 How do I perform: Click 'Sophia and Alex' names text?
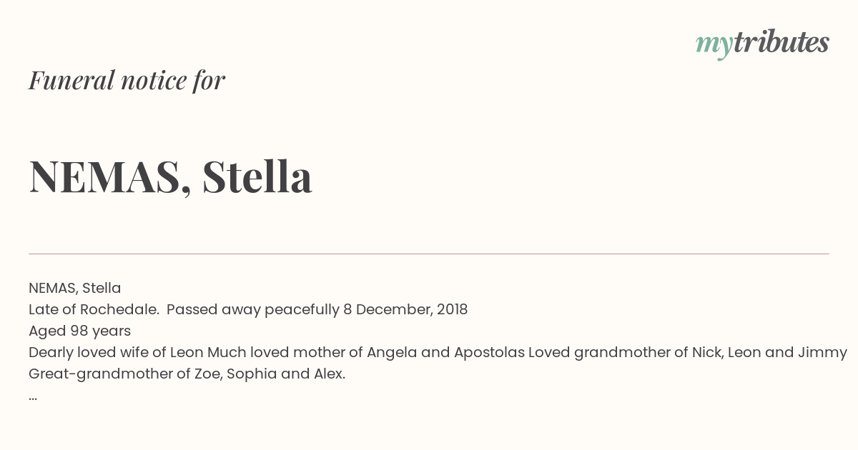(286, 374)
